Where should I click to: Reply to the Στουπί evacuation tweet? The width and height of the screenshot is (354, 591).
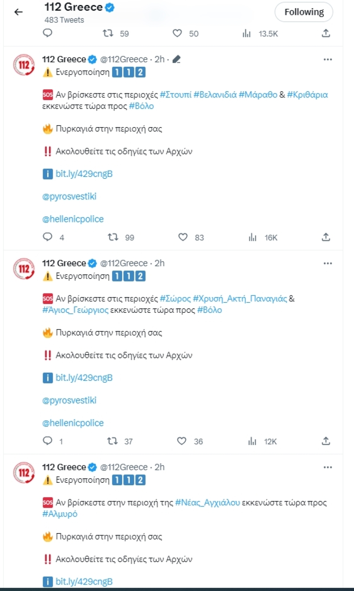[x=47, y=237]
